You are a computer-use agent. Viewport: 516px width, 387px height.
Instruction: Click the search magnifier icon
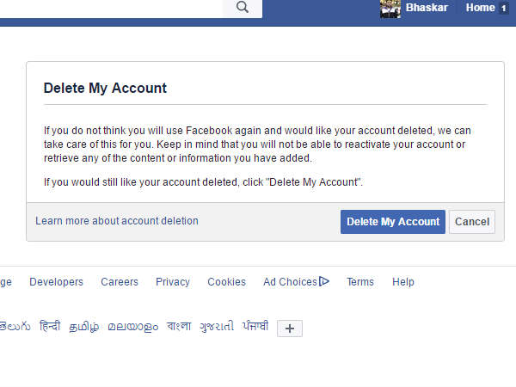243,8
